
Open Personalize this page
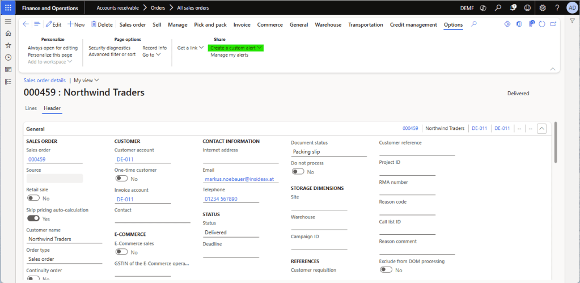(x=50, y=55)
